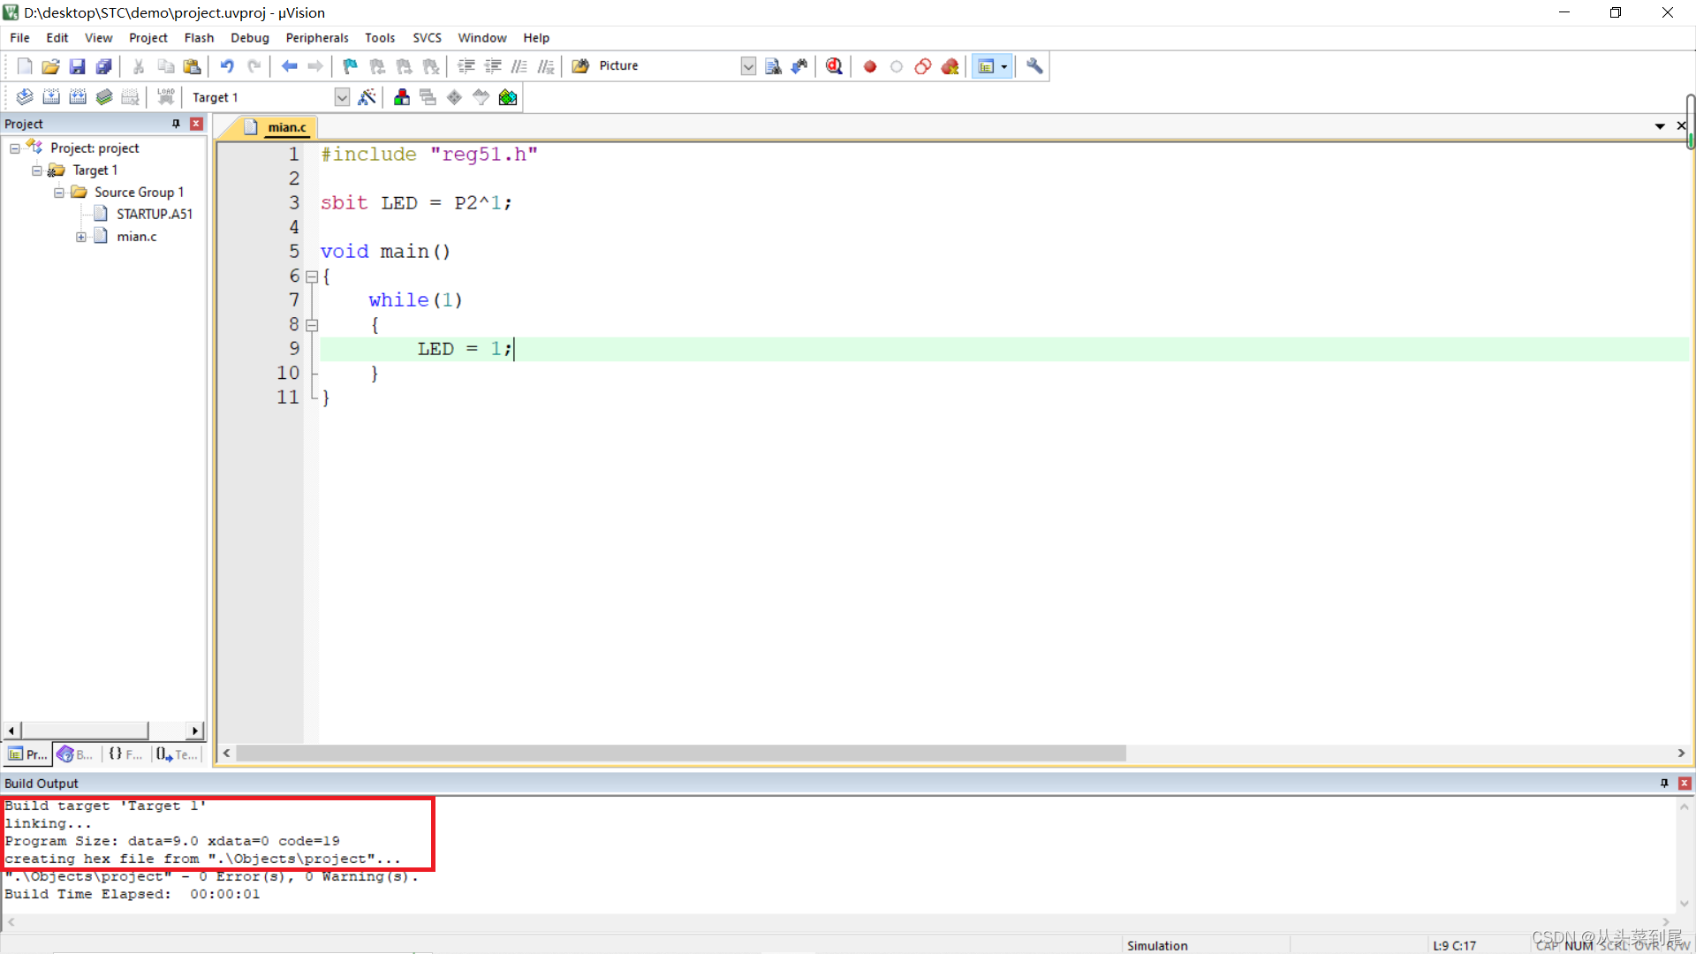Collapse main function code fold at line 6
The image size is (1696, 954).
(x=312, y=276)
